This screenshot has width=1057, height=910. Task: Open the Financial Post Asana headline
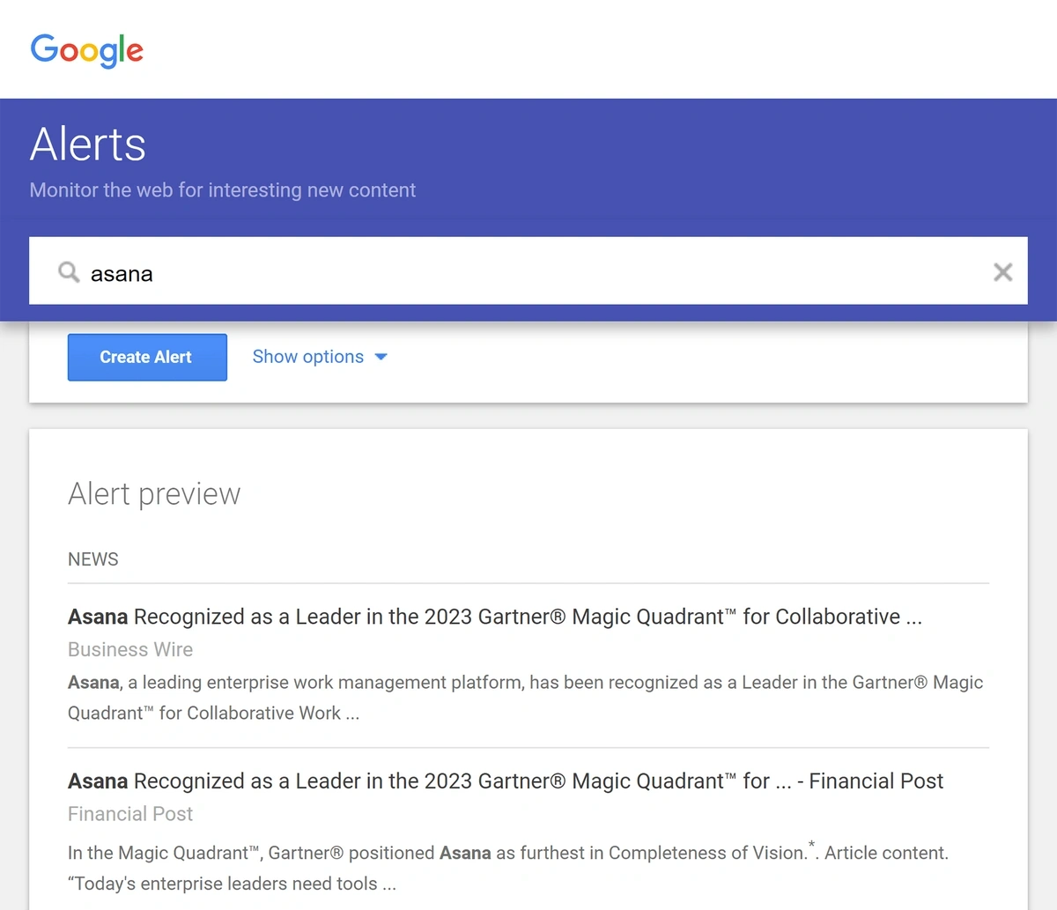pyautogui.click(x=506, y=781)
